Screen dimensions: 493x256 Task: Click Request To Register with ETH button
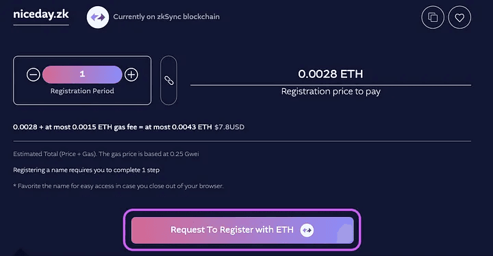pos(242,230)
